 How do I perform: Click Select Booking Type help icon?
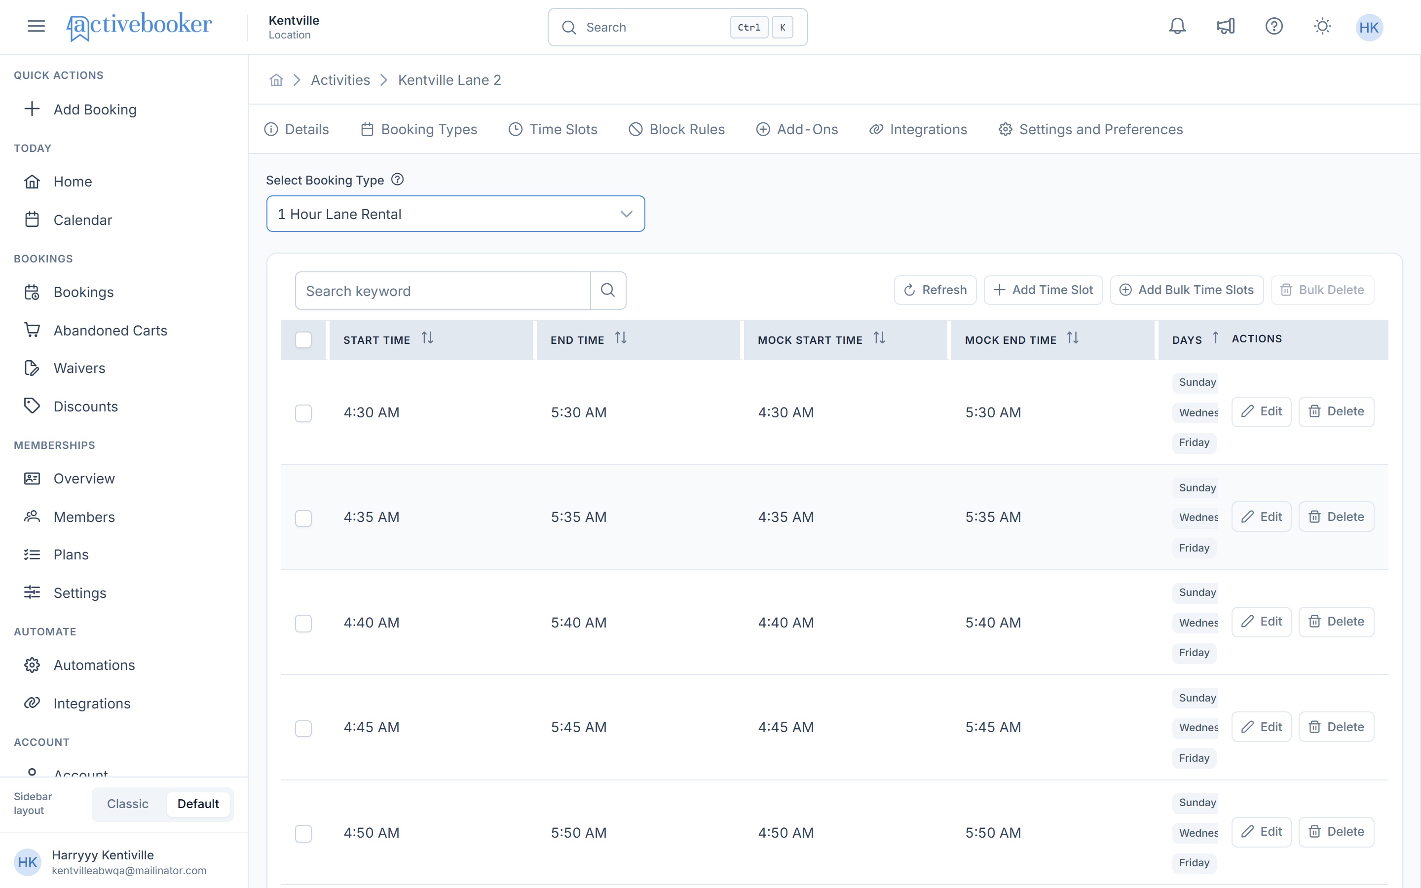[x=398, y=179]
